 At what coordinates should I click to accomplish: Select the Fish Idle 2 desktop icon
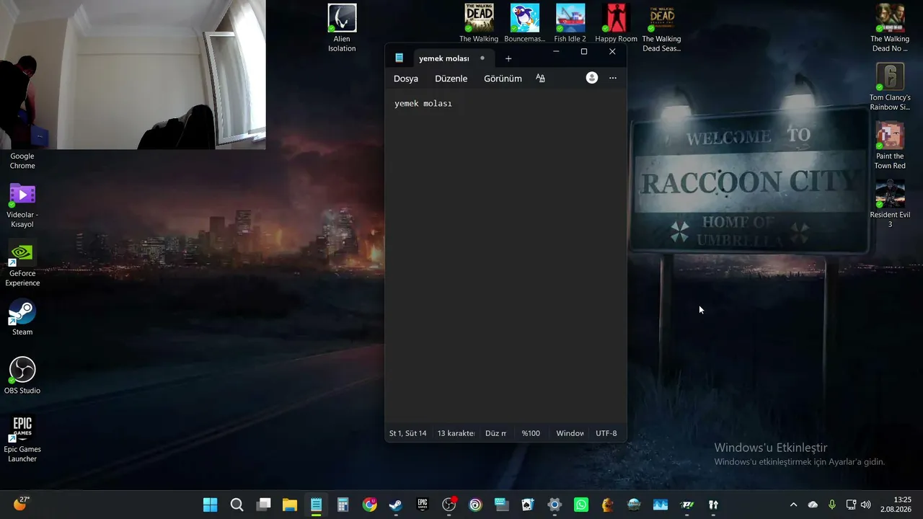coord(570,23)
